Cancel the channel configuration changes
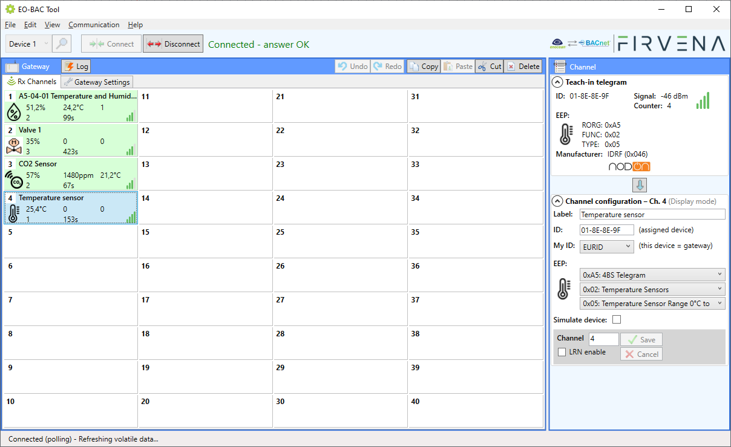The image size is (731, 447). point(641,354)
